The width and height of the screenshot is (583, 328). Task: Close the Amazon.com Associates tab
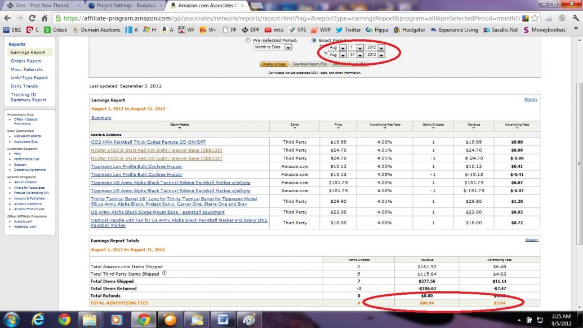pos(242,6)
